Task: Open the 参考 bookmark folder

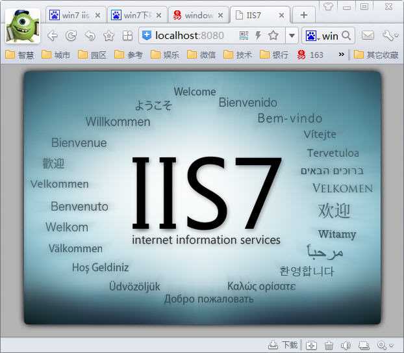Action: [x=129, y=55]
